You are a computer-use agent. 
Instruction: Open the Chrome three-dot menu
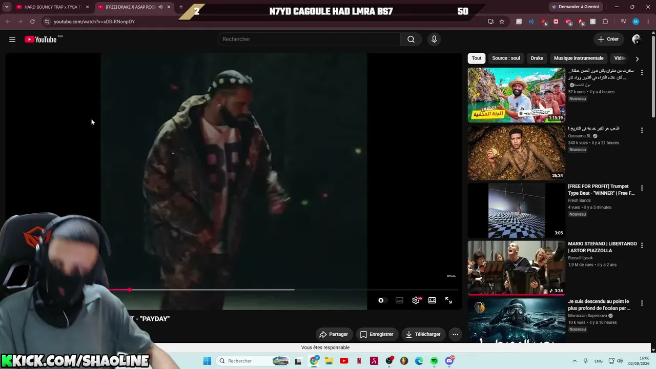[647, 22]
